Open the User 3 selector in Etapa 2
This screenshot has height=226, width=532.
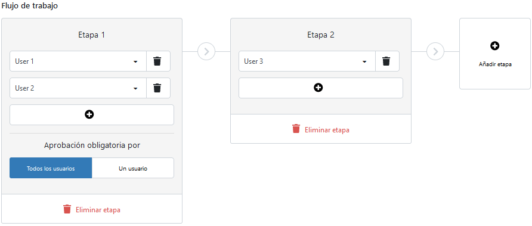[x=307, y=61]
